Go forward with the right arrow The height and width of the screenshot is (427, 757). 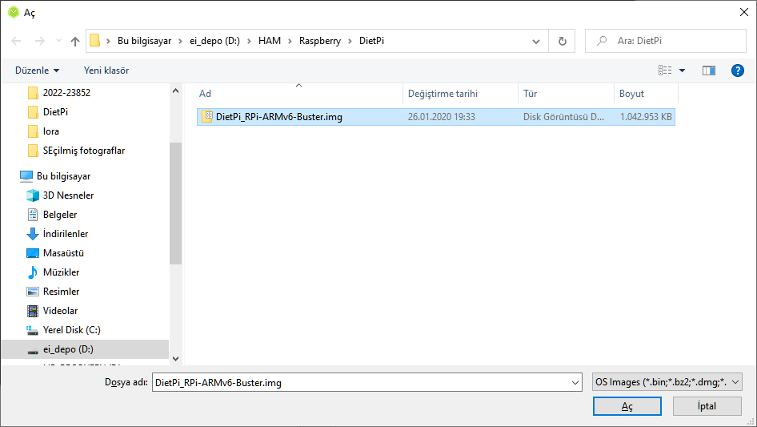tap(39, 41)
